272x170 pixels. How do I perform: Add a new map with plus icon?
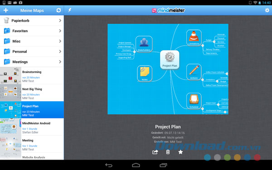6,10
